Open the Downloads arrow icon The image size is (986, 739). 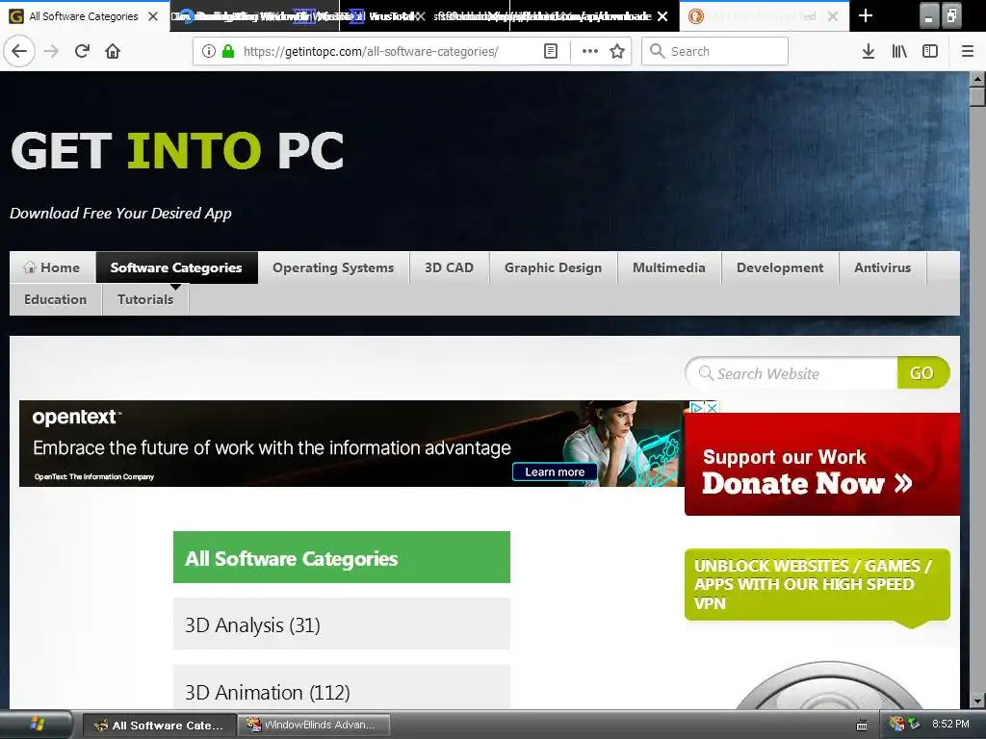[869, 51]
